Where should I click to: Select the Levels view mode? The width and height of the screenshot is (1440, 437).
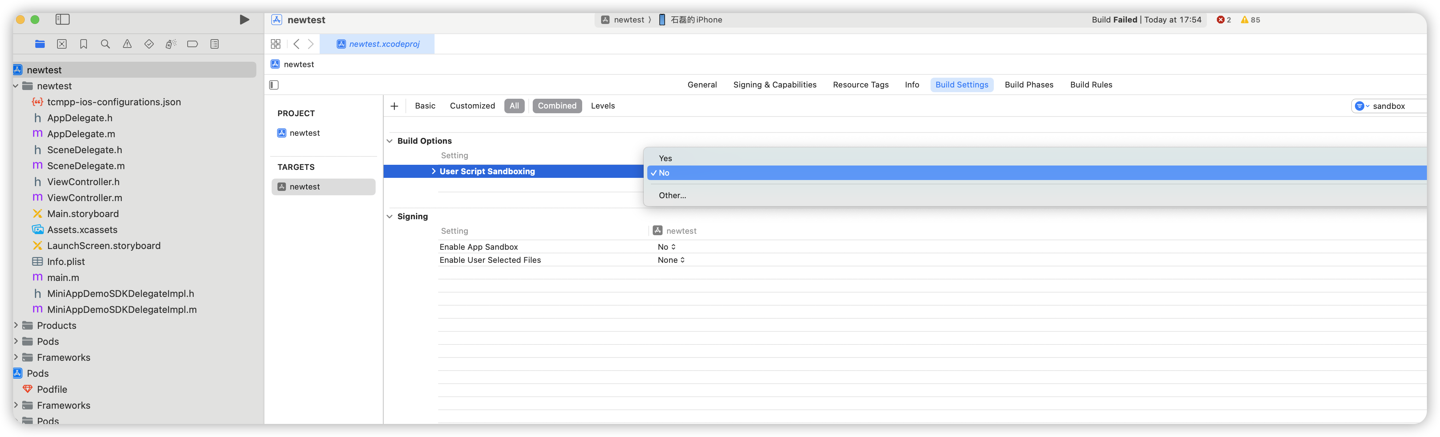(603, 106)
